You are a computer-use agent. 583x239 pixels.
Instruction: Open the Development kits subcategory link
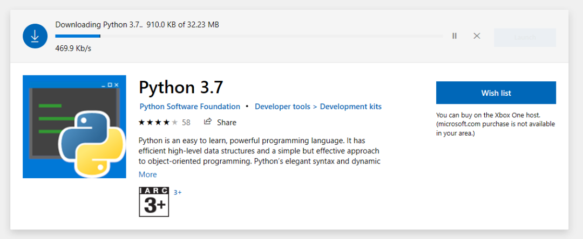(x=351, y=107)
